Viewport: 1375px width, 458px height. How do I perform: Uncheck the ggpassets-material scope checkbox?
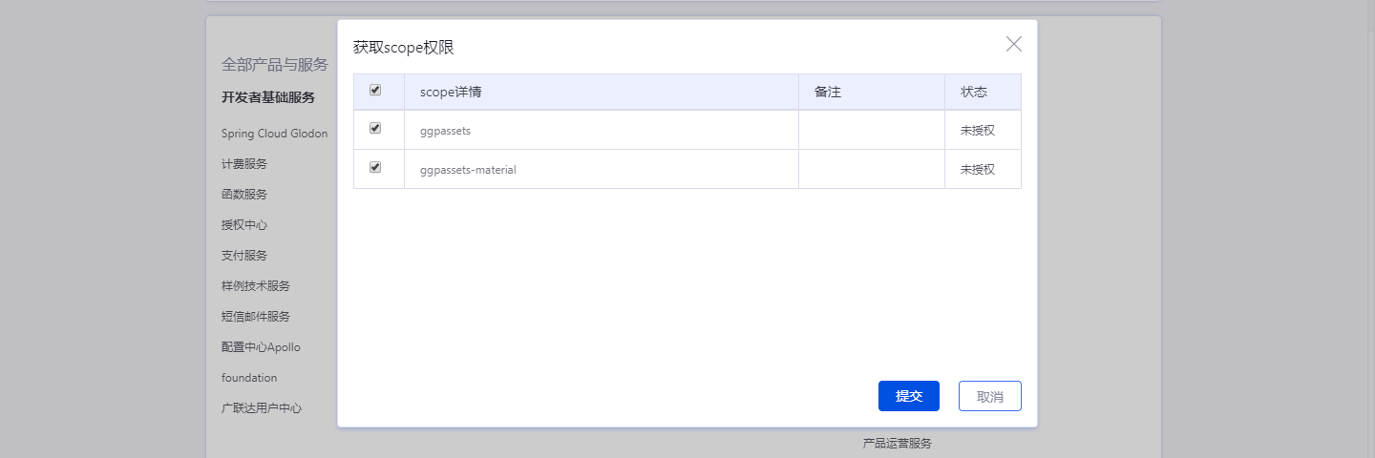(x=375, y=167)
